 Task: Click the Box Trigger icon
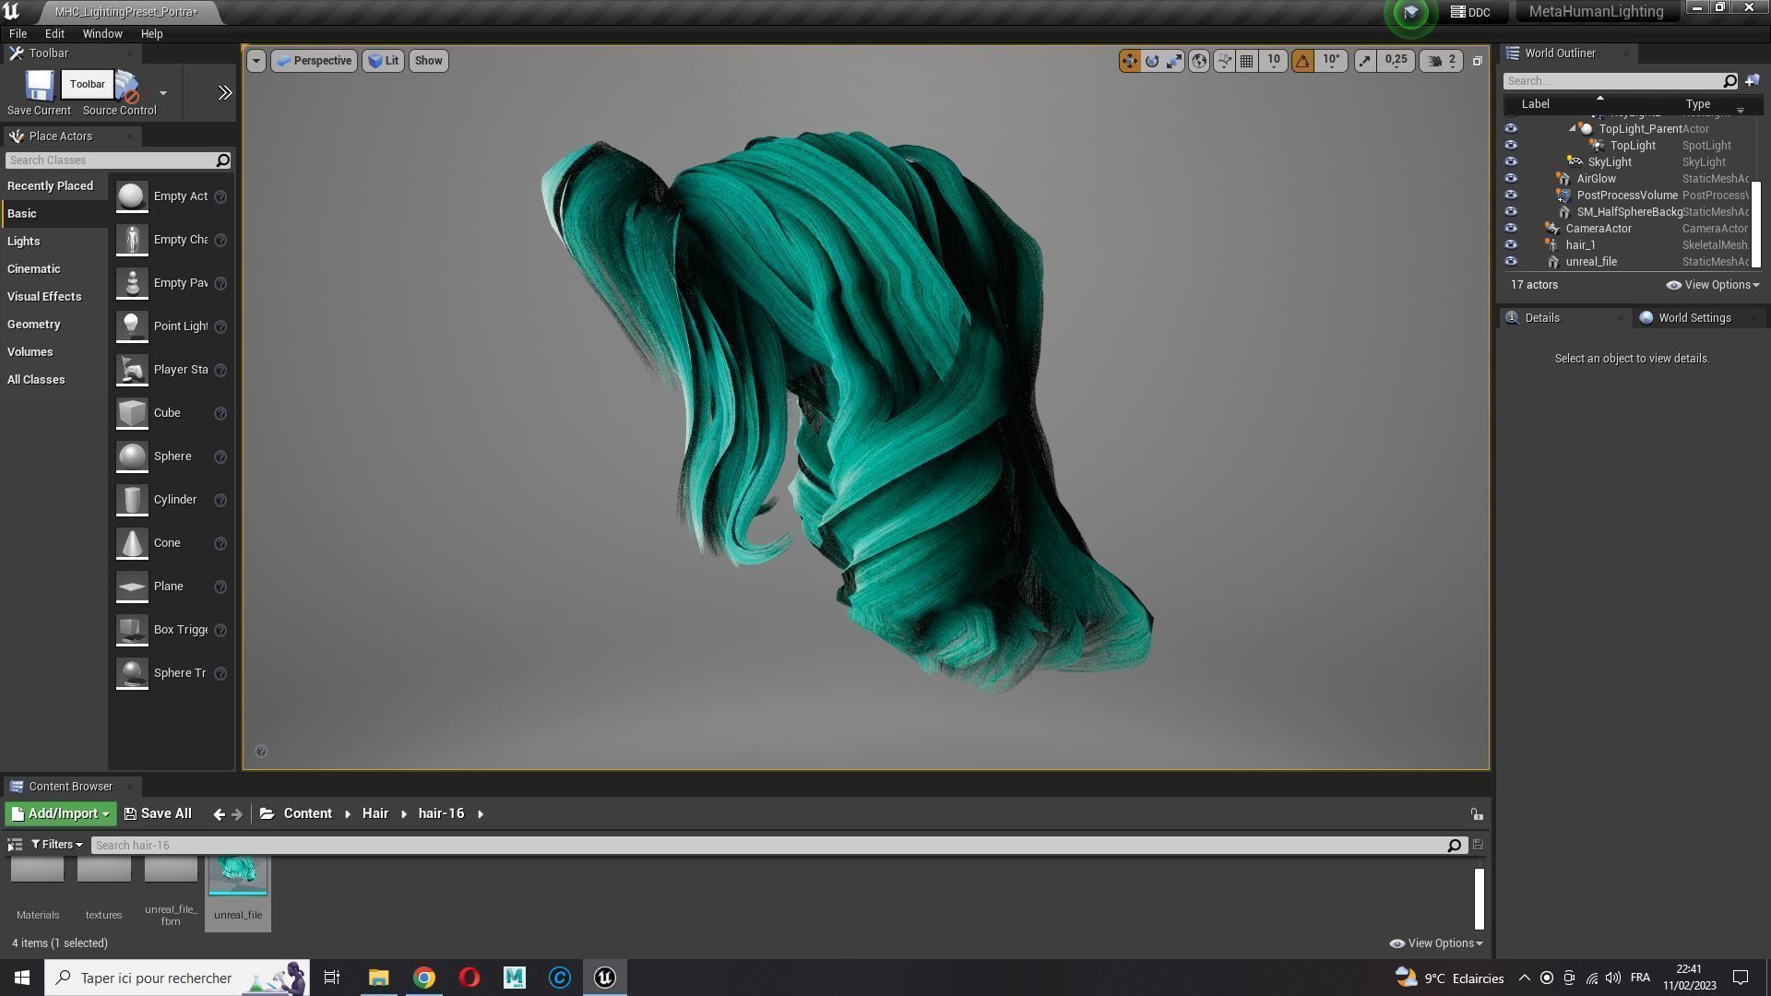pyautogui.click(x=132, y=630)
